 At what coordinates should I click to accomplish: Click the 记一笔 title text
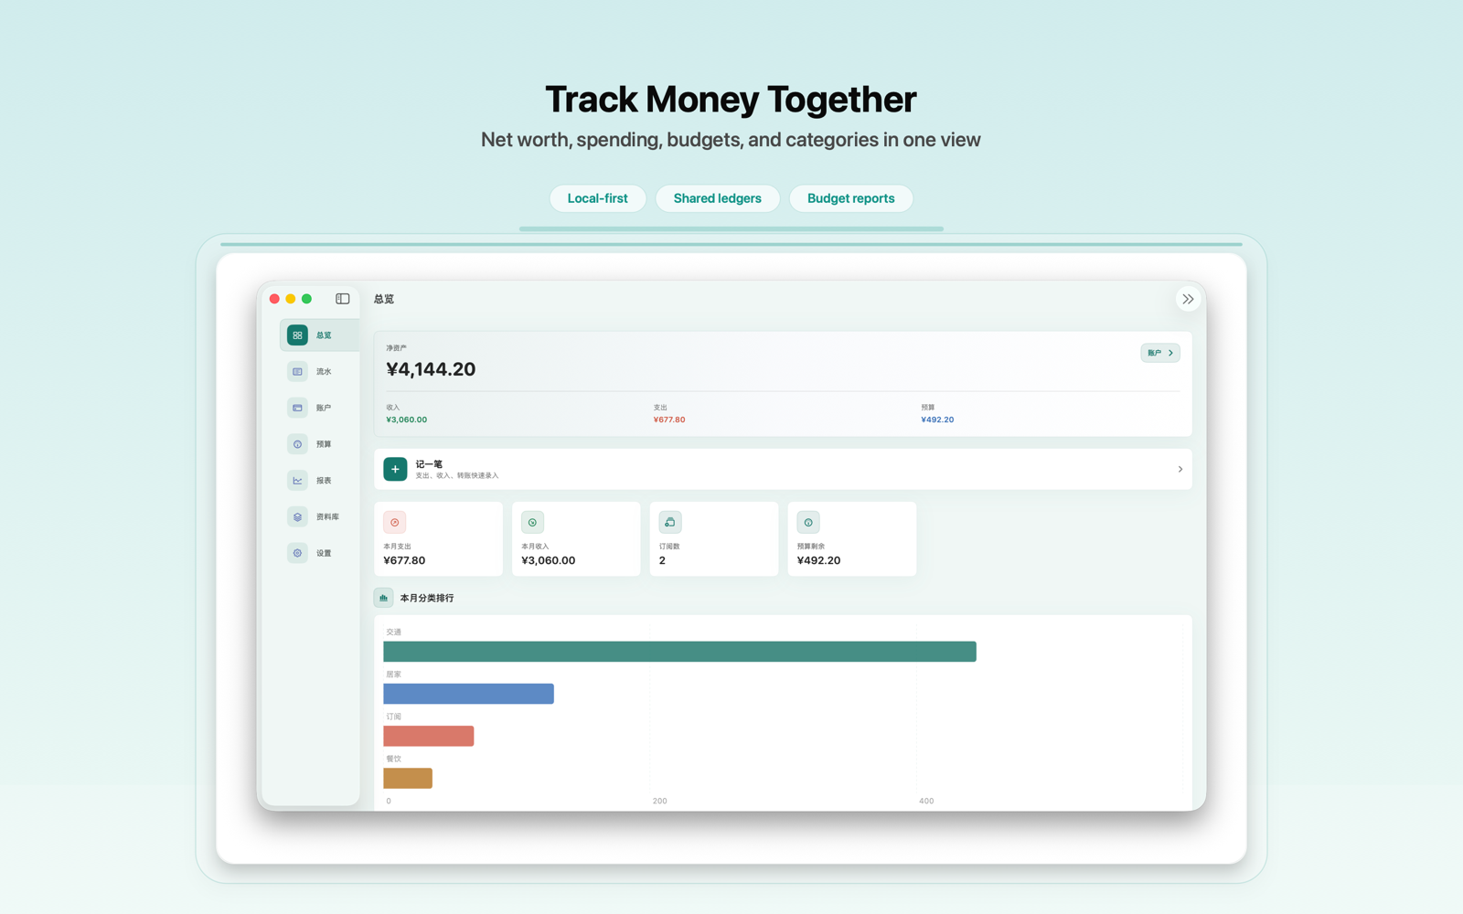[429, 464]
